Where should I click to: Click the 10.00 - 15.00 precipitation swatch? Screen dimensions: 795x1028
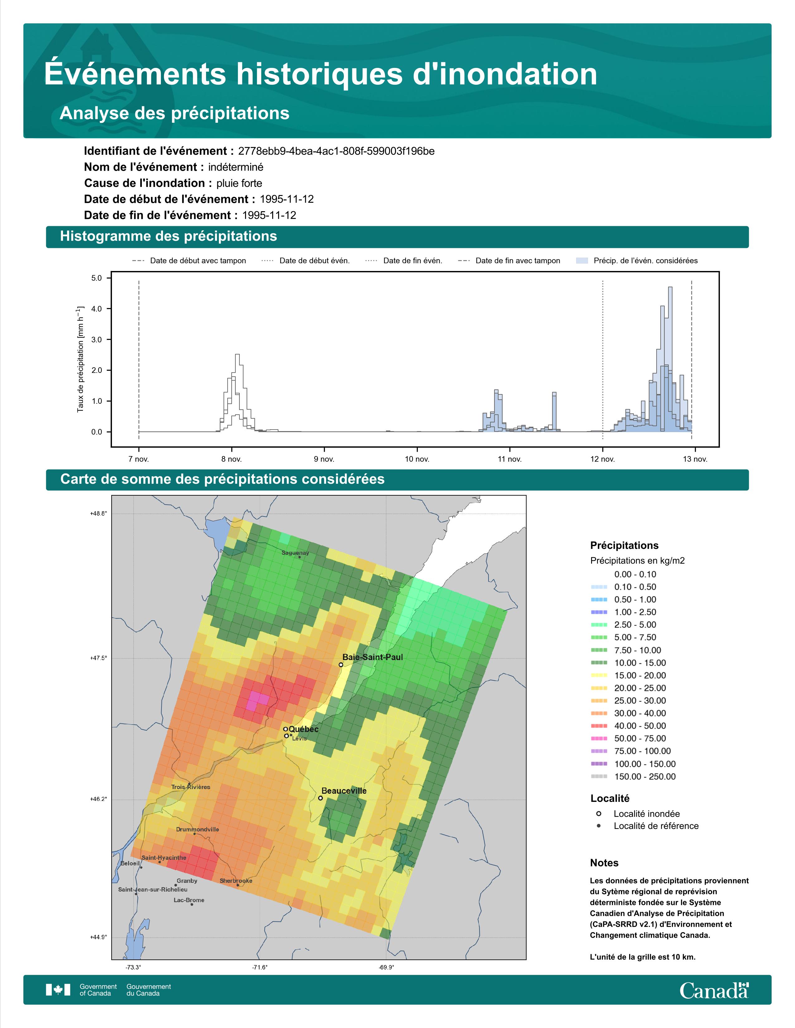(x=599, y=663)
